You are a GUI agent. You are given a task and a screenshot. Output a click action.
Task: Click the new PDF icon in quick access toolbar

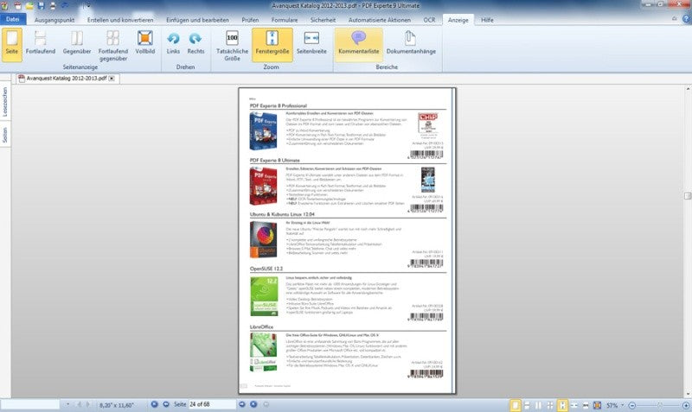[17, 6]
